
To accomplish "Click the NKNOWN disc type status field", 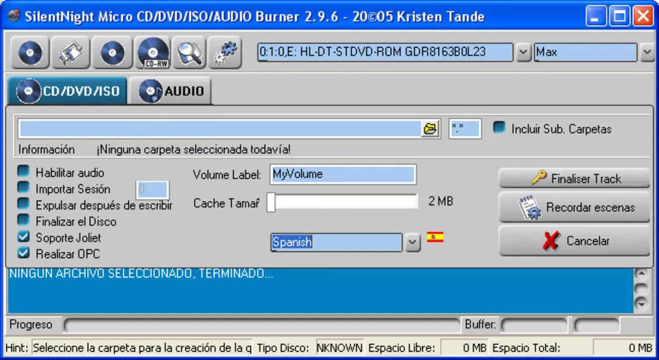I will 339,348.
